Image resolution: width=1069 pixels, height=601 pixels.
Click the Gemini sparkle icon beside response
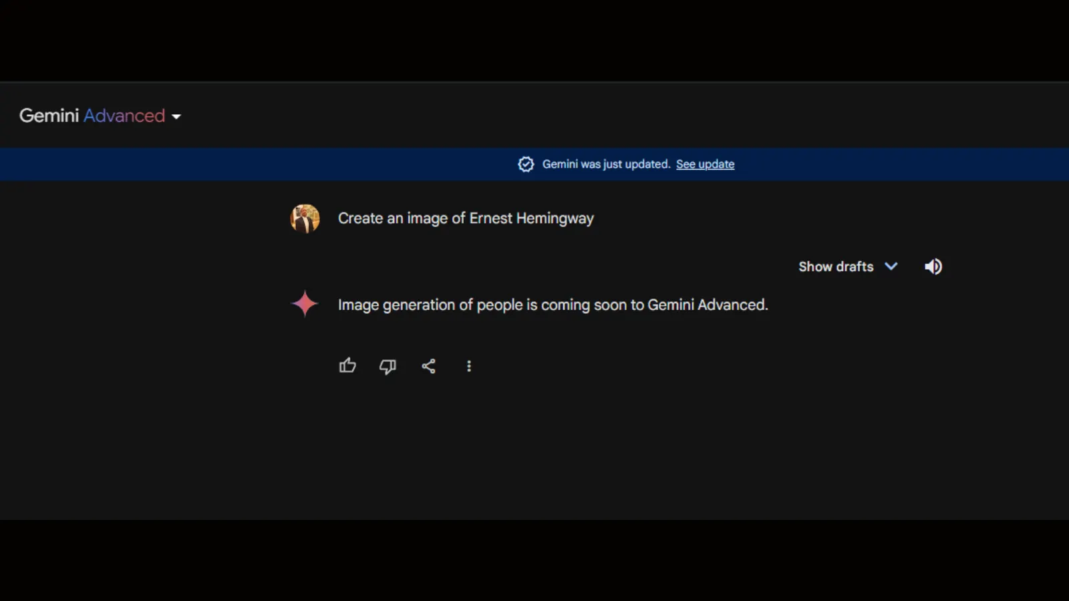point(305,304)
